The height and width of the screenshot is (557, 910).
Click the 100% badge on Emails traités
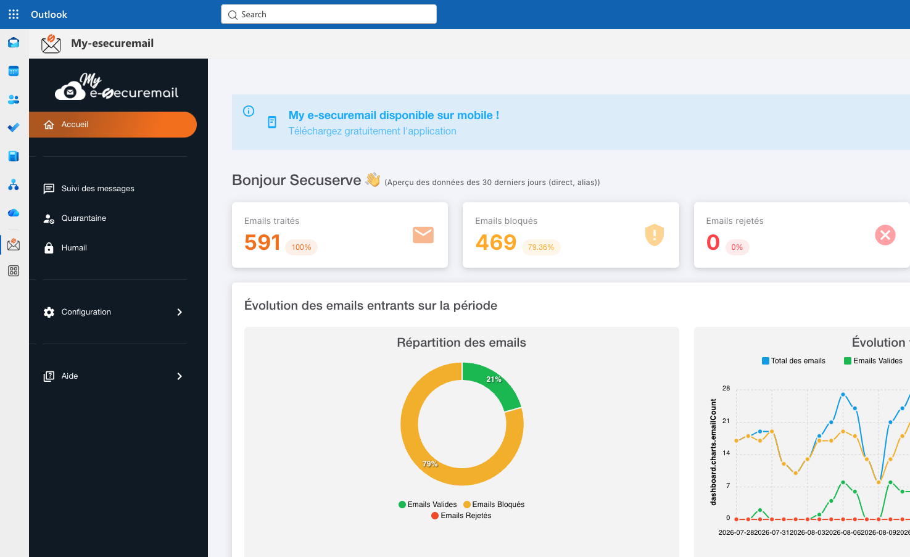(301, 247)
